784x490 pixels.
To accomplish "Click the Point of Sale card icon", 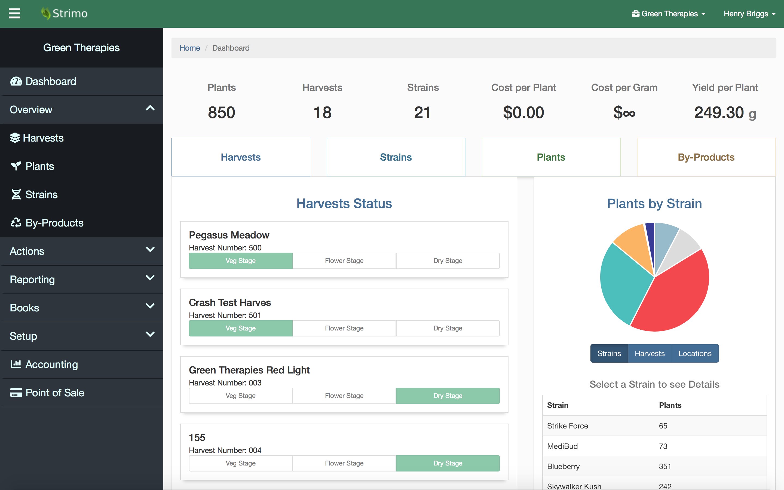I will 16,393.
